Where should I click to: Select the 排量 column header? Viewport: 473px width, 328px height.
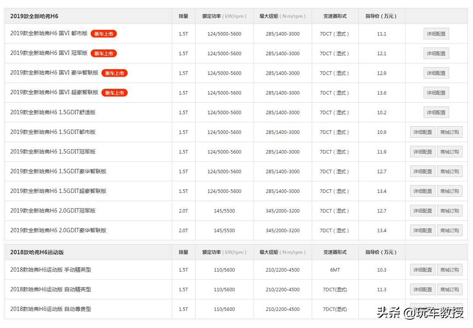tap(183, 16)
